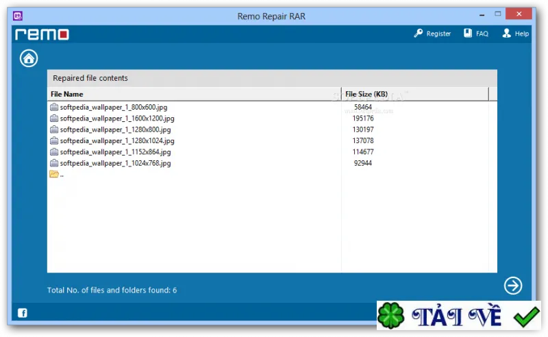Click file size value 195176
Image resolution: width=548 pixels, height=337 pixels.
tap(363, 118)
